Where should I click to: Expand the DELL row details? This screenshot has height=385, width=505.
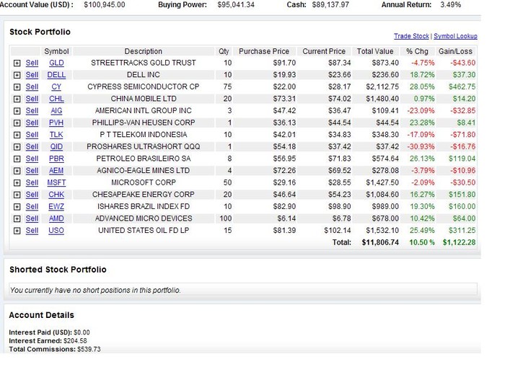(17, 75)
